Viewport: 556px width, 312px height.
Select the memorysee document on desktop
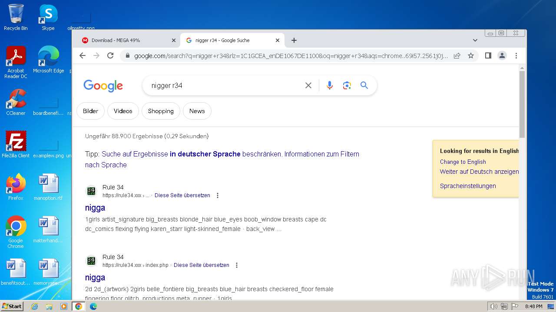point(48,272)
